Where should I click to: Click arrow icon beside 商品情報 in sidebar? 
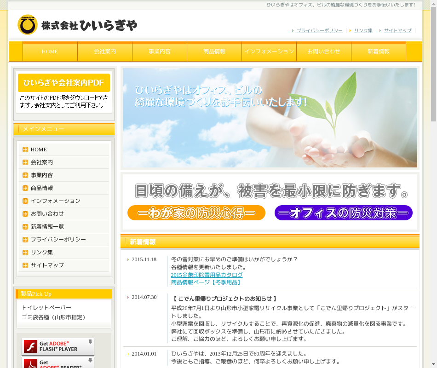point(25,188)
